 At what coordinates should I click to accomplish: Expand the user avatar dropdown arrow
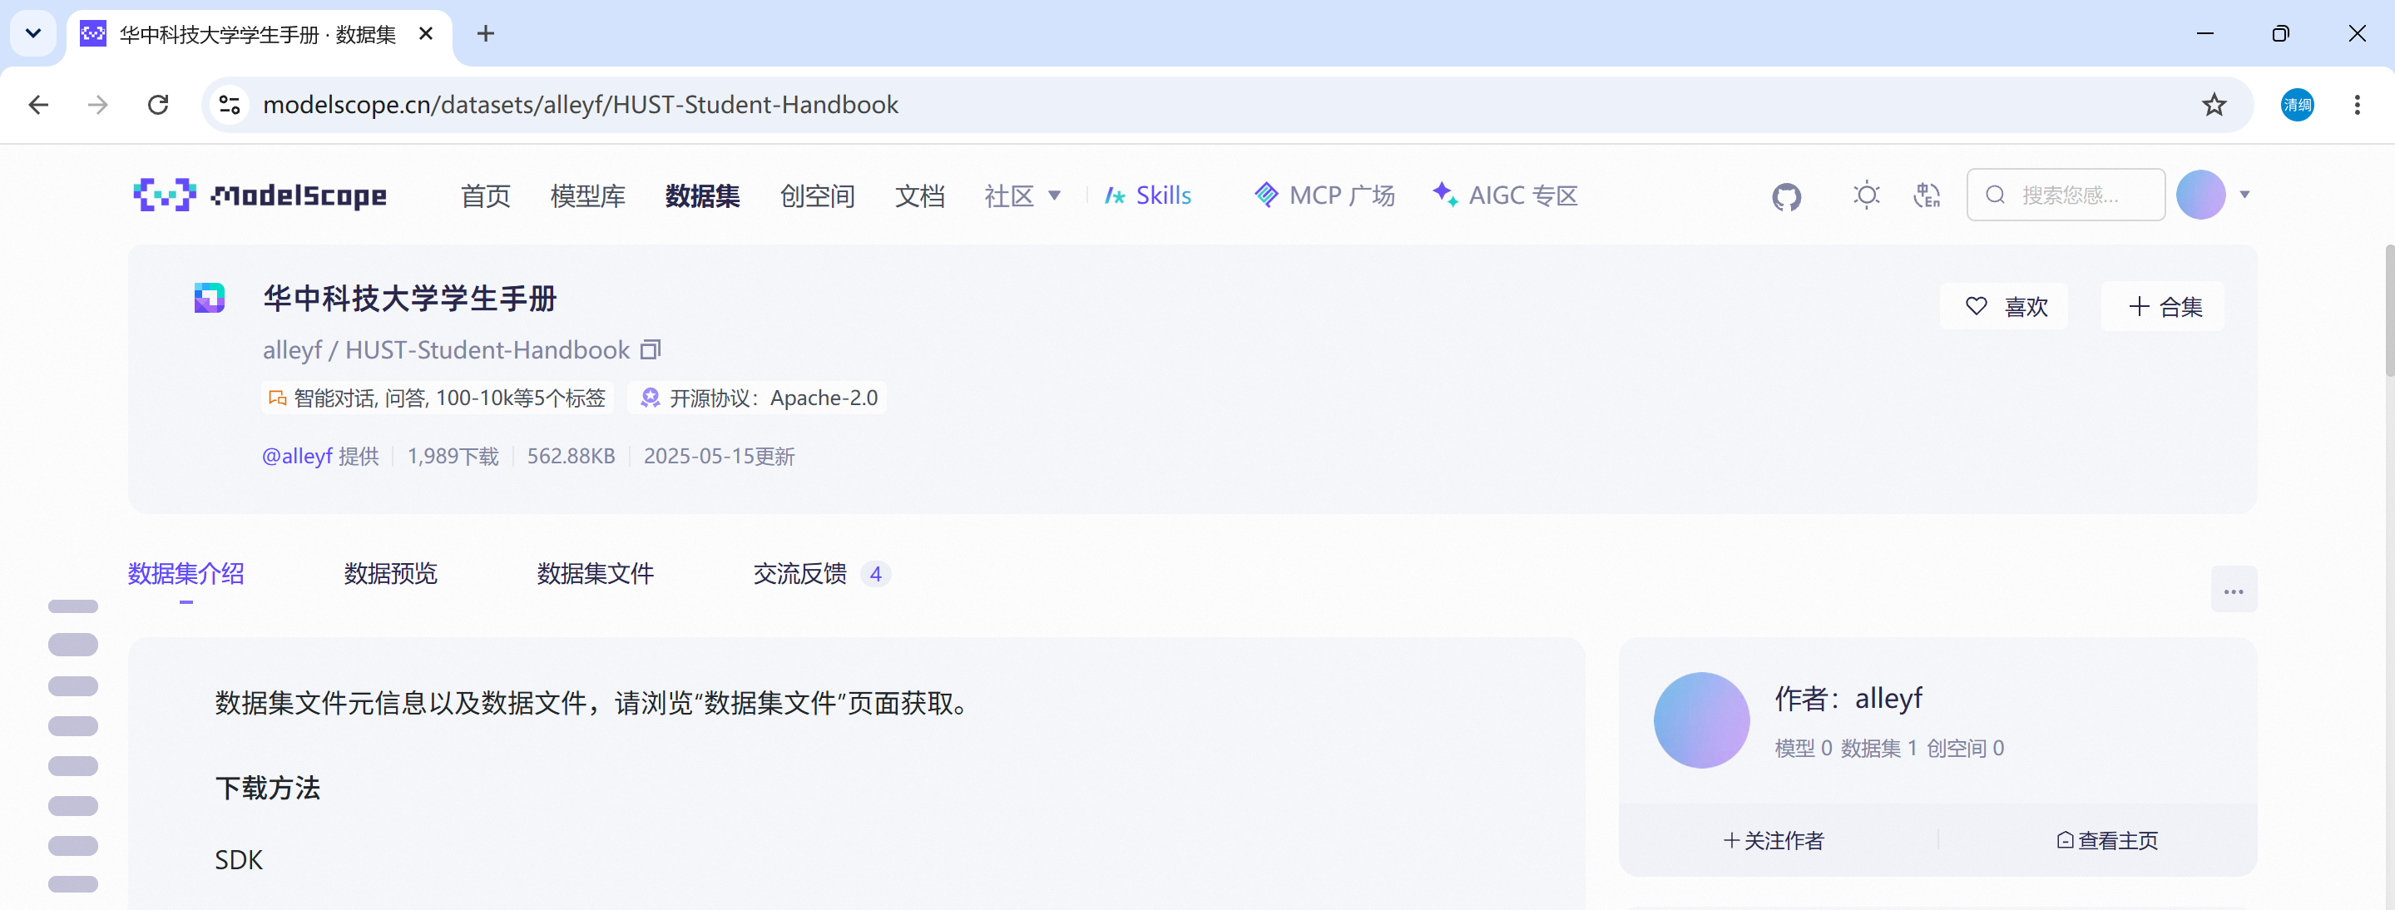pos(2244,195)
